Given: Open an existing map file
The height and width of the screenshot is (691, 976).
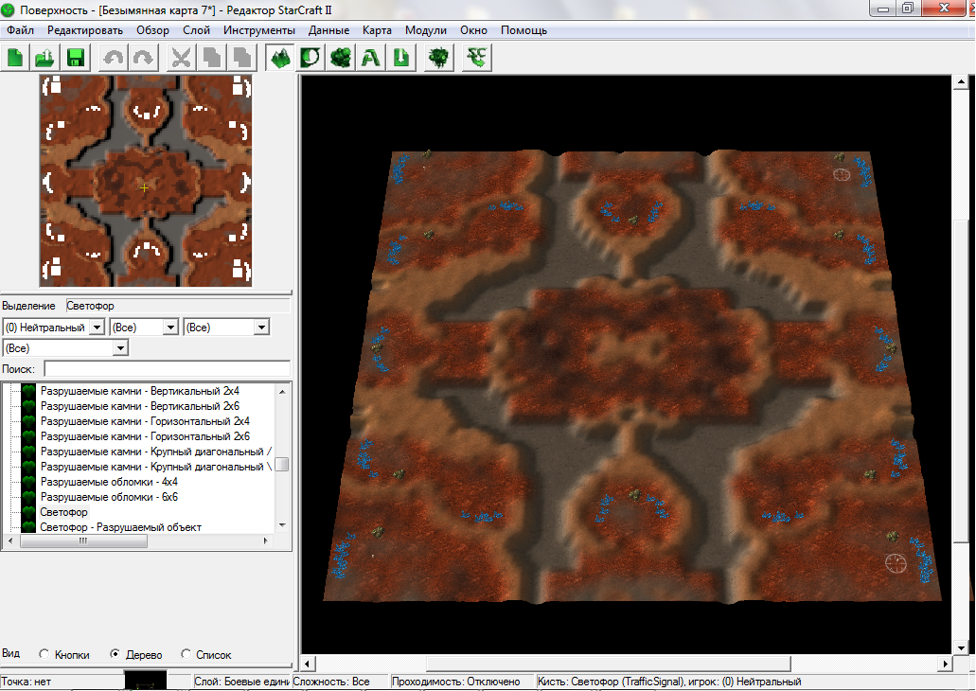Looking at the screenshot, I should [x=45, y=58].
